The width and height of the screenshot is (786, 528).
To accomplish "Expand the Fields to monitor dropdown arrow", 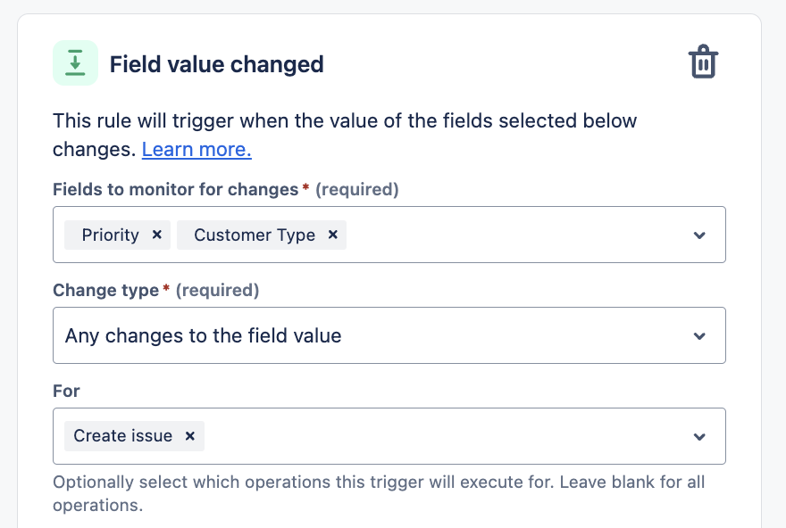I will click(699, 235).
